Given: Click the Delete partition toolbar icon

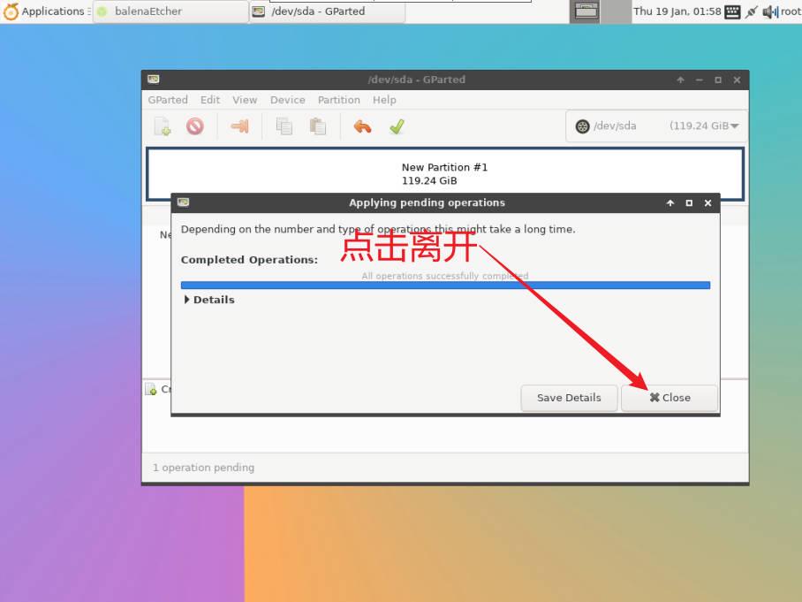Looking at the screenshot, I should pos(195,126).
